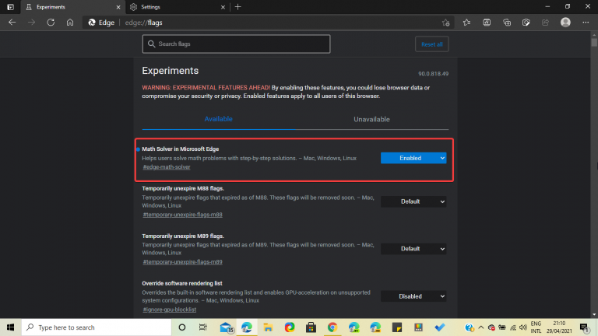Open the profile avatar icon
The image size is (598, 336).
565,23
